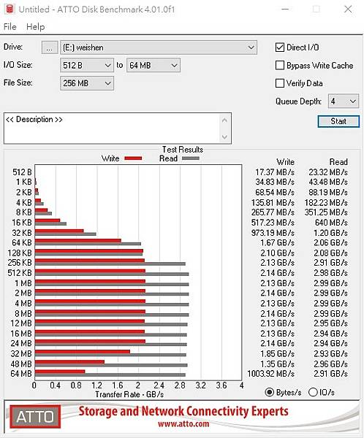The width and height of the screenshot is (364, 438).
Task: Open the 64 MB maximum I/O size dropdown
Action: [x=153, y=66]
